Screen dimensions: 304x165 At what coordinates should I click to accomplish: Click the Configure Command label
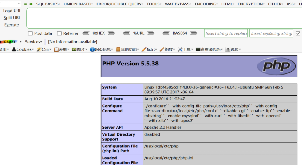tap(112, 108)
